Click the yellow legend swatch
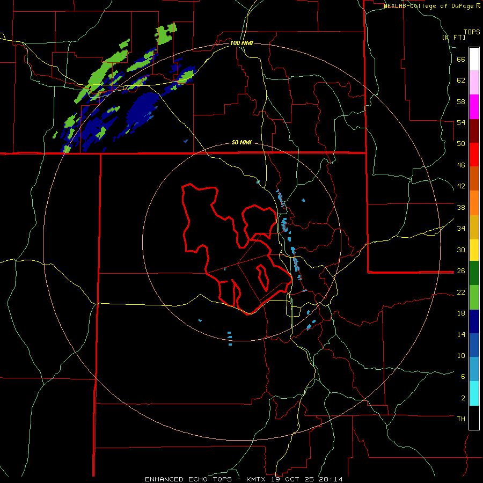Viewport: 483px width, 483px height. click(x=474, y=250)
